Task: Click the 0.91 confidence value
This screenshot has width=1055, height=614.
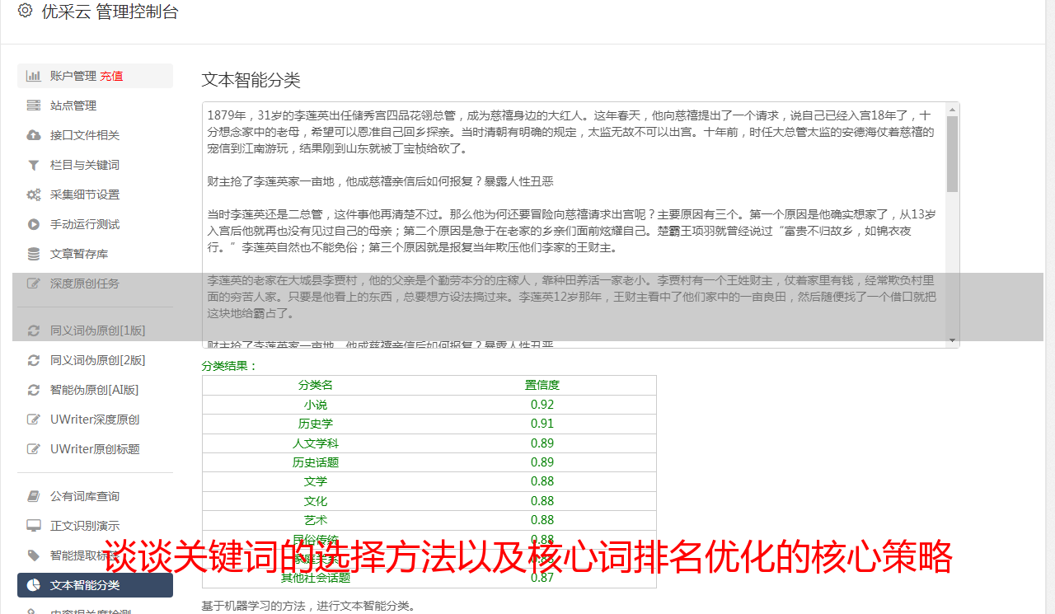Action: (x=542, y=424)
